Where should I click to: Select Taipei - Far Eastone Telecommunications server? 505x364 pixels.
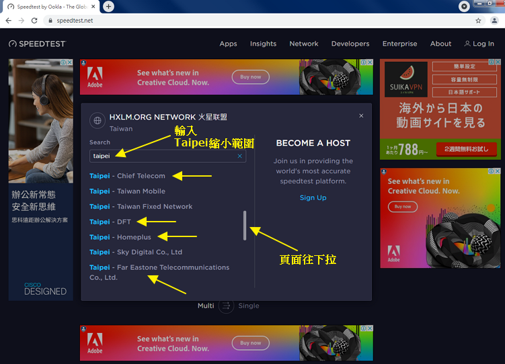tap(159, 272)
